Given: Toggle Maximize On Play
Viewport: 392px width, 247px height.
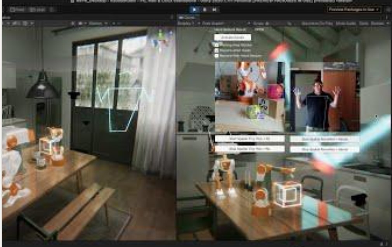Looking at the screenshot, I should point(317,24).
